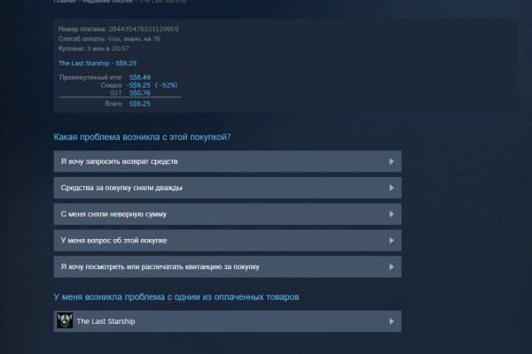
Task: Select 'С меня сняли неверную сумму'
Action: [227, 214]
